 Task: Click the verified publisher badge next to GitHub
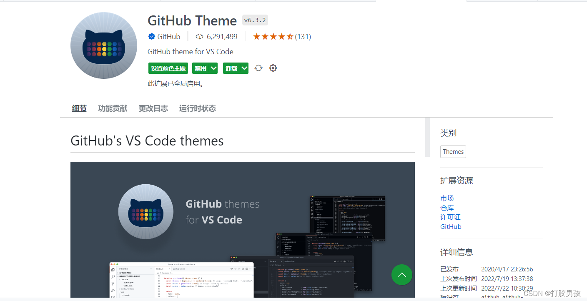tap(152, 37)
